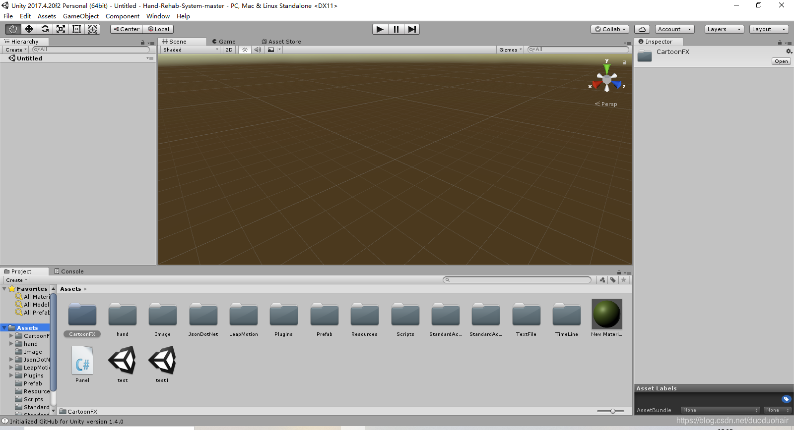
Task: Search by type icon in Project
Action: pyautogui.click(x=602, y=280)
